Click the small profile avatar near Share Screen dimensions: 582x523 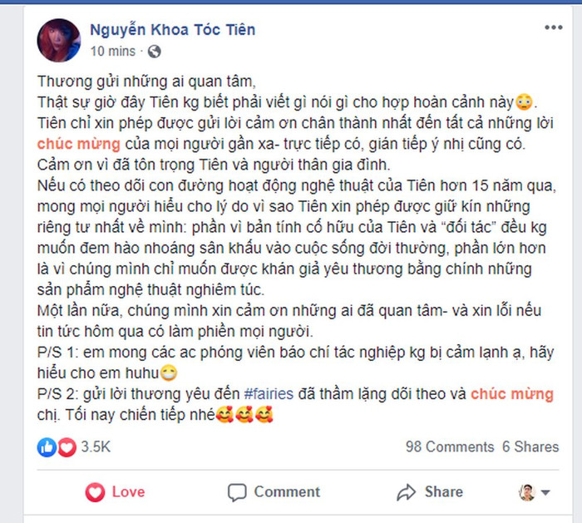click(526, 492)
